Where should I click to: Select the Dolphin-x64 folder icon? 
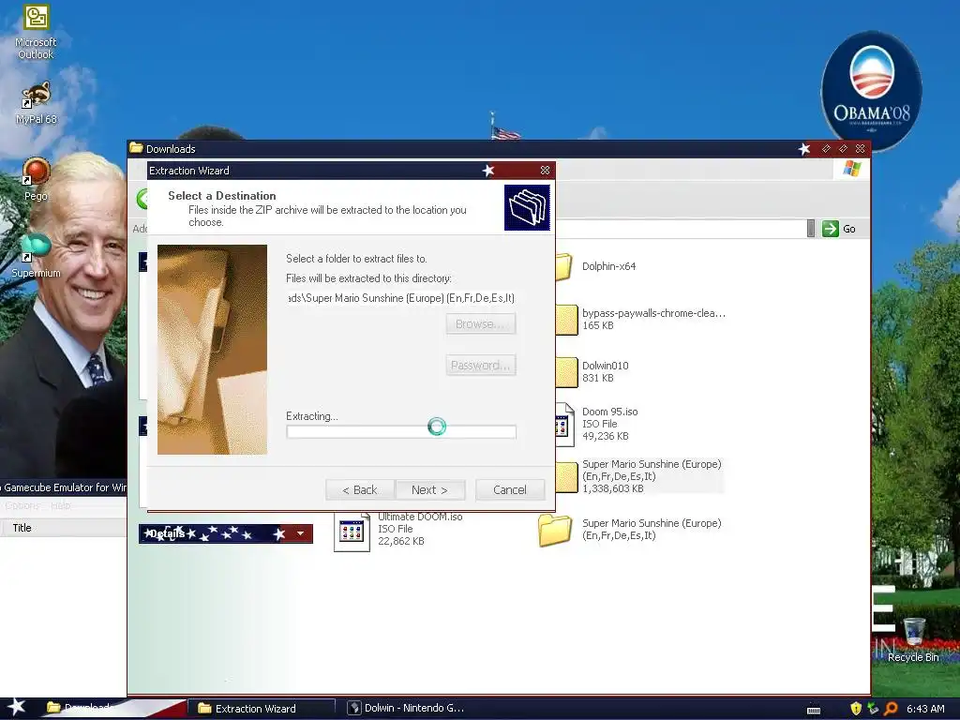coord(564,266)
